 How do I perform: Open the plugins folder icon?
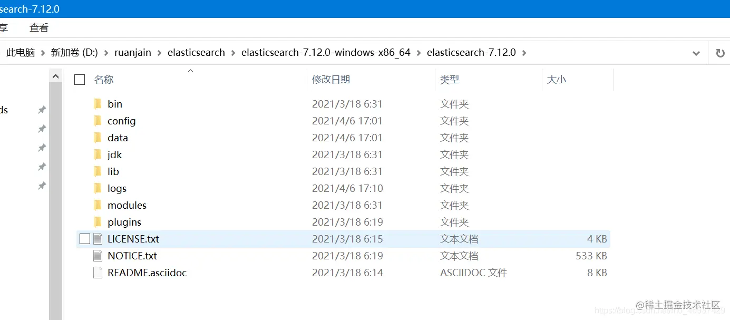click(x=98, y=222)
